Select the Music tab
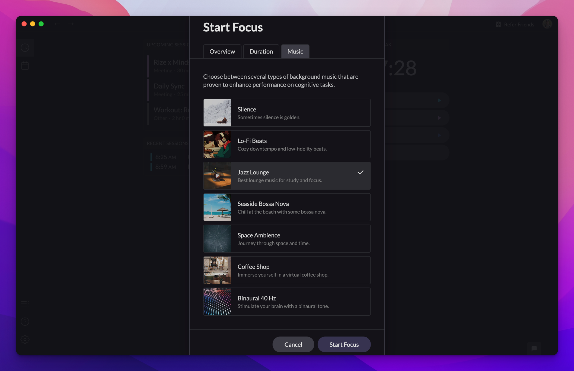Viewport: 574px width, 371px height. [295, 51]
